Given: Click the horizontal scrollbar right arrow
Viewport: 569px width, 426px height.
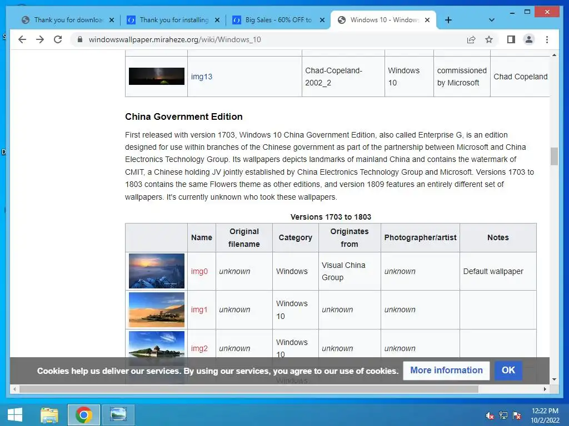Looking at the screenshot, I should click(x=545, y=389).
